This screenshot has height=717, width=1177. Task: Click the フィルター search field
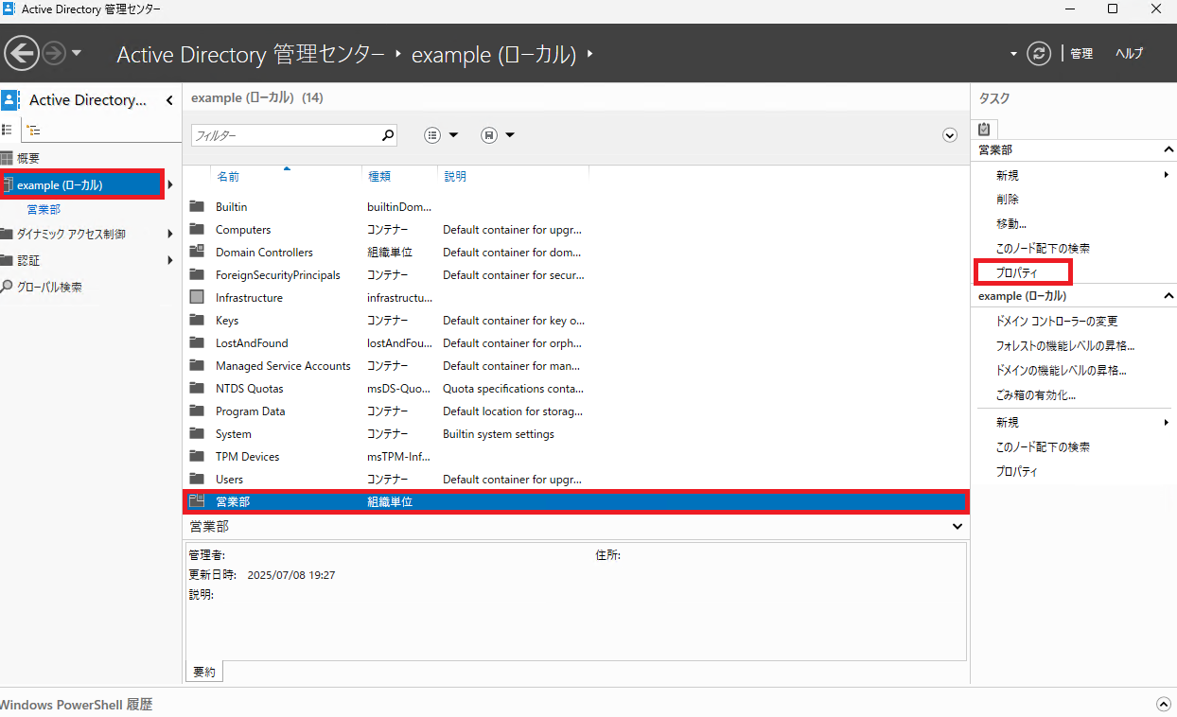point(286,135)
